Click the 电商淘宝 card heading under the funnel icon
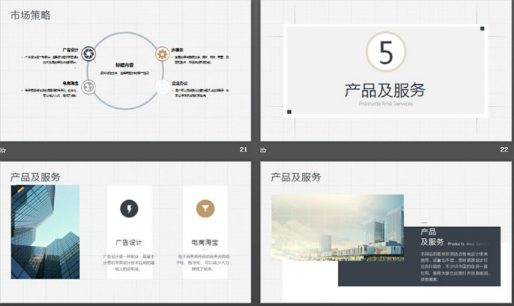The image size is (514, 306). click(x=205, y=242)
